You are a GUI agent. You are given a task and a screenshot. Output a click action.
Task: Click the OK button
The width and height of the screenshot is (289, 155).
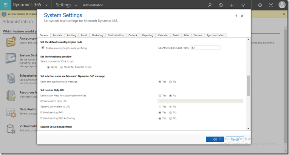click(215, 139)
